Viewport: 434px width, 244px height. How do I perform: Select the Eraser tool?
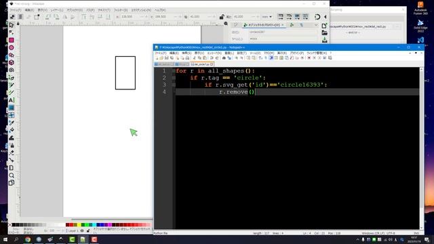pos(12,152)
